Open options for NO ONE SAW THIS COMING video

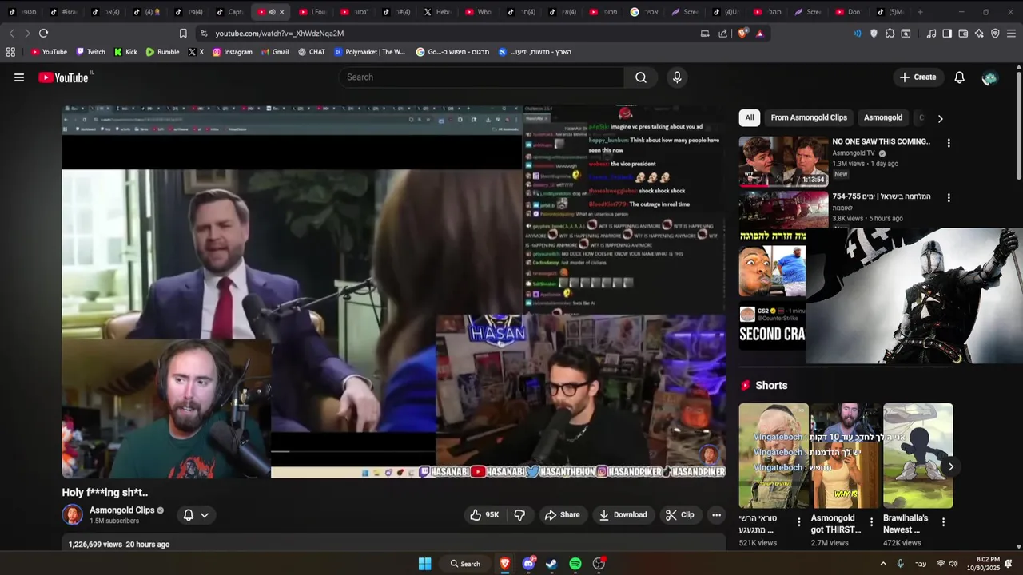coord(949,143)
